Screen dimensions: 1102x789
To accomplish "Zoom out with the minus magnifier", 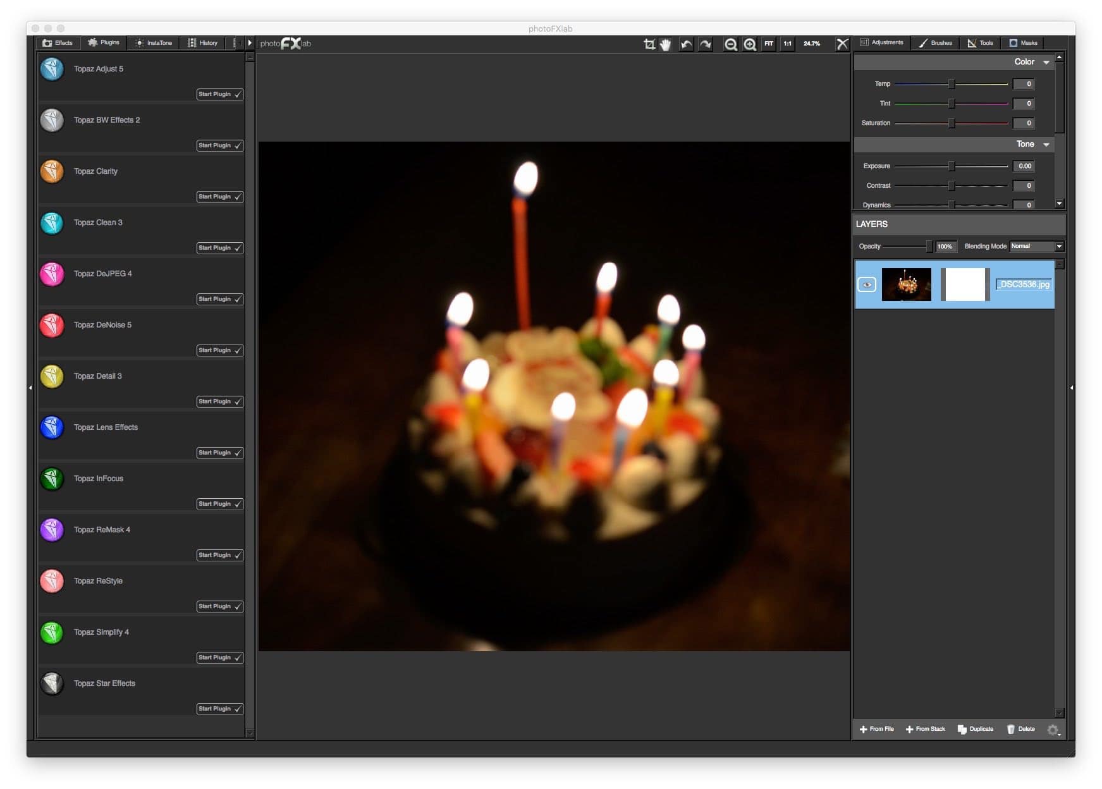I will (730, 44).
